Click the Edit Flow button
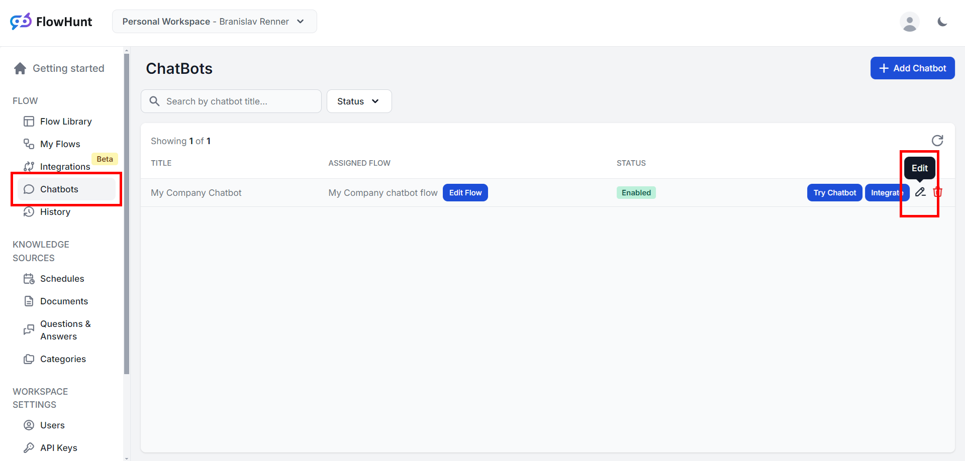This screenshot has width=965, height=461. click(465, 193)
